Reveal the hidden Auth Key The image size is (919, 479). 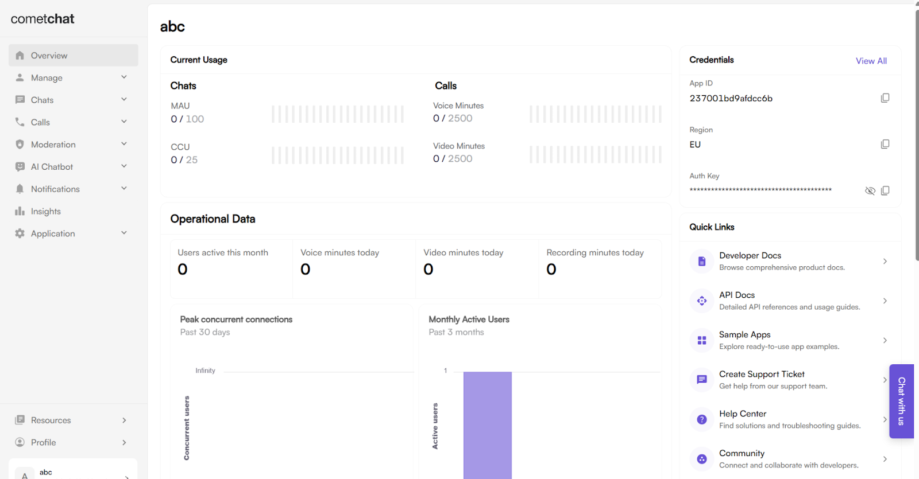[x=870, y=190]
